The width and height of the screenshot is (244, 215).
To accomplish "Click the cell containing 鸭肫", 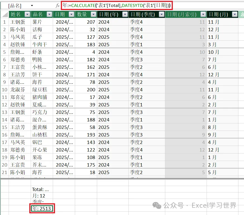I will pyautogui.click(x=42, y=60).
